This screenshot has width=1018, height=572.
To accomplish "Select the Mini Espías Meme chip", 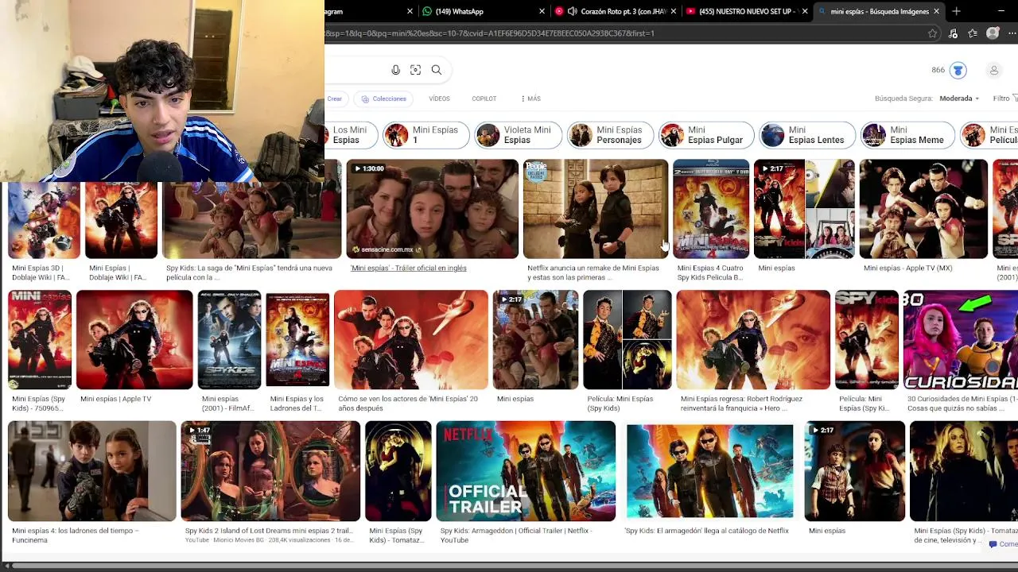I will [907, 135].
